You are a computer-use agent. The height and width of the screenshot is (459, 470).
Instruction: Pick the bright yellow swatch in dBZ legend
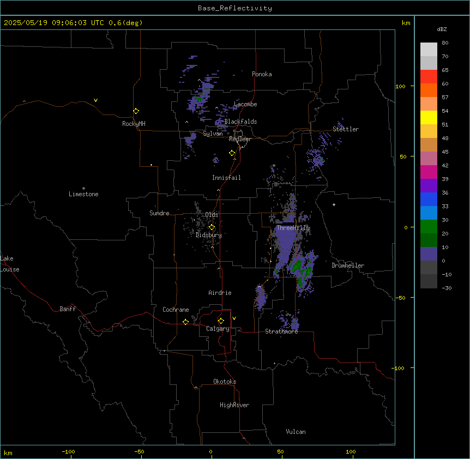point(429,117)
